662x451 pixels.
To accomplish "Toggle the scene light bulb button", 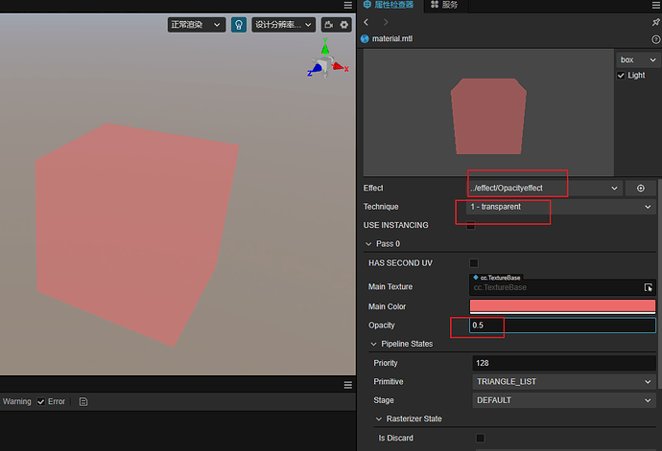I will (239, 25).
